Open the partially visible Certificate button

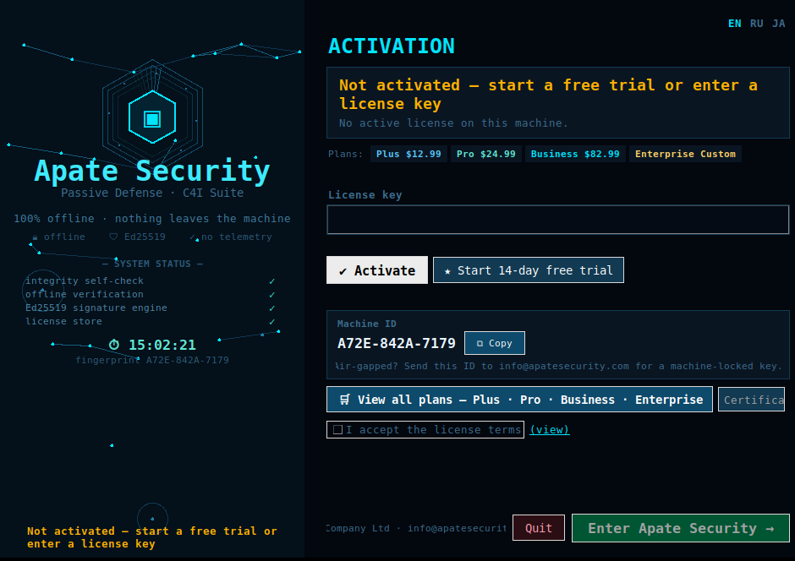751,400
